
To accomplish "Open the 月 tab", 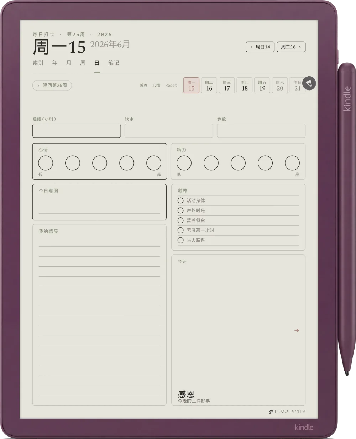I will (69, 63).
